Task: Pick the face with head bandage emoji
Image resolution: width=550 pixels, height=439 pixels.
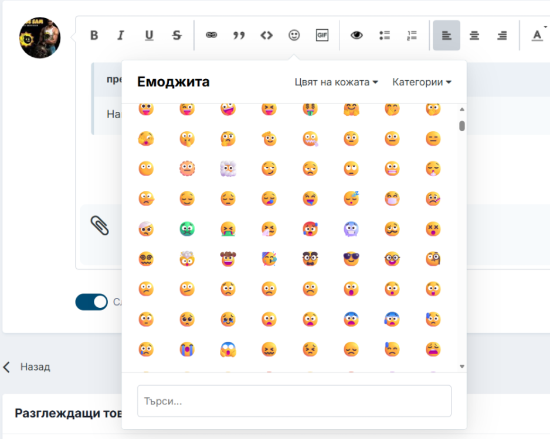Action: click(146, 229)
